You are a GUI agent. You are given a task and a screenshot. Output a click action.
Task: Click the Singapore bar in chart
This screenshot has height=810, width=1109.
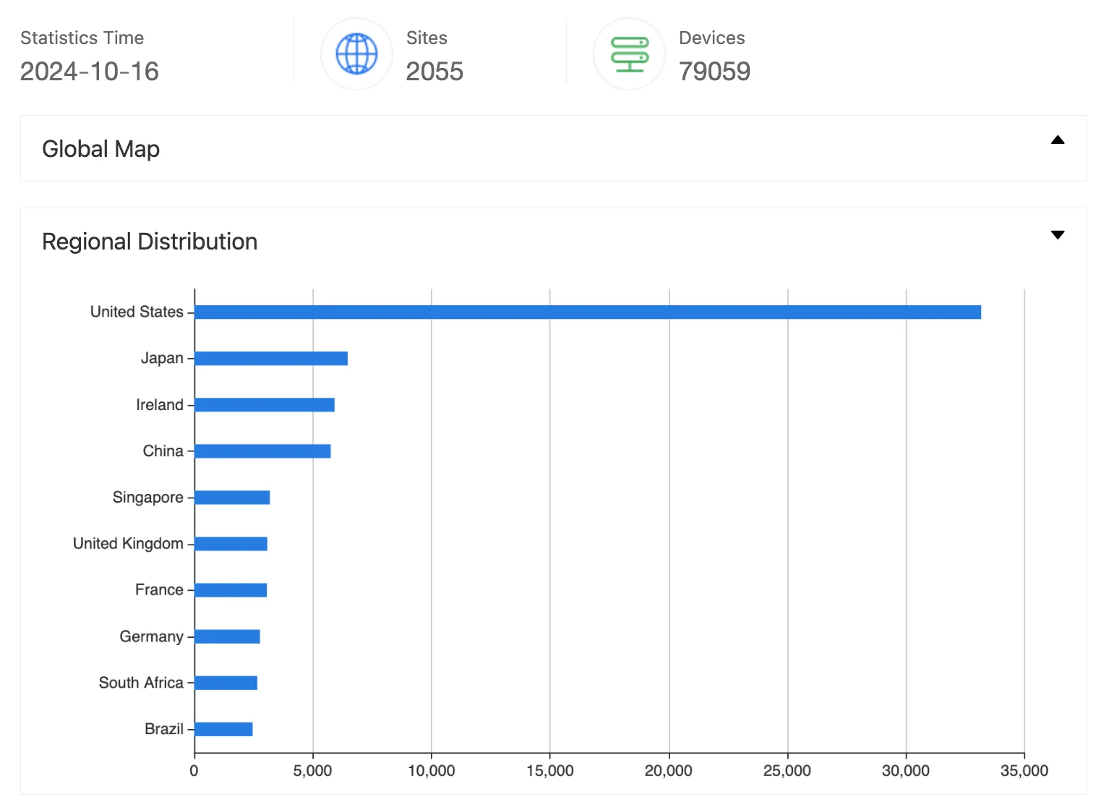click(232, 498)
